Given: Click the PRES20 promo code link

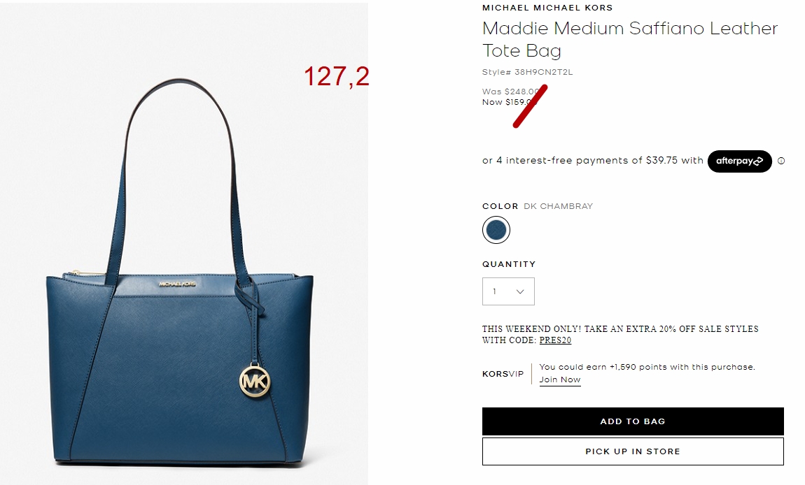Looking at the screenshot, I should pyautogui.click(x=555, y=340).
